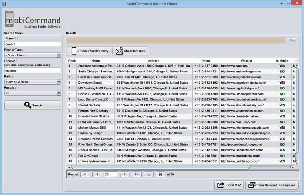
Task: Expand the Radius dropdown
Action: click(x=32, y=82)
